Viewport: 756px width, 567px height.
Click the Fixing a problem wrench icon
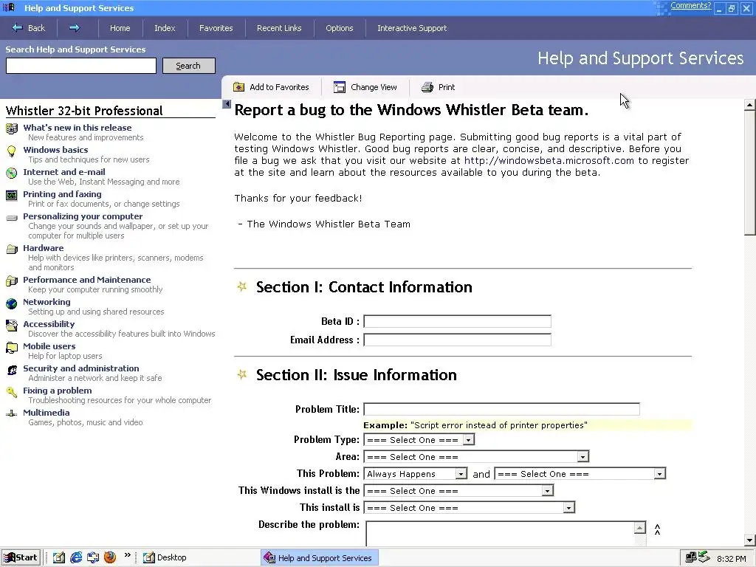click(x=12, y=392)
